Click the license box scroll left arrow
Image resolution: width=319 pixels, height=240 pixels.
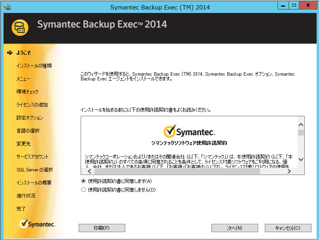(89, 171)
